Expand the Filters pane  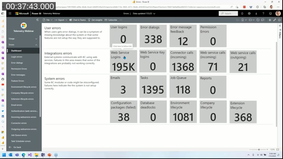click(x=280, y=26)
